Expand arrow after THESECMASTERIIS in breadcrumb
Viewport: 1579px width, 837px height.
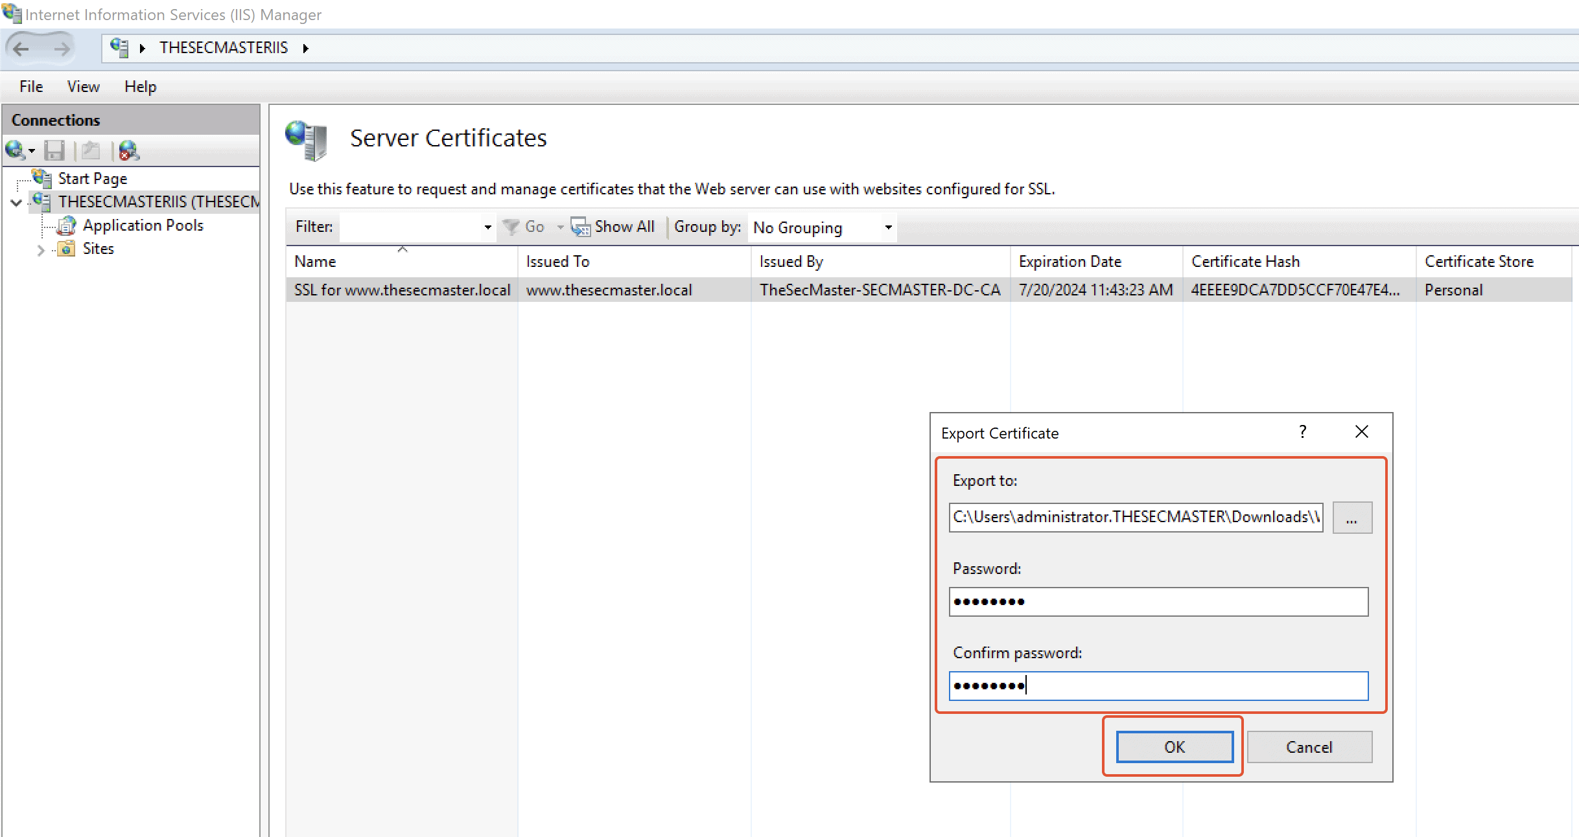(x=306, y=48)
